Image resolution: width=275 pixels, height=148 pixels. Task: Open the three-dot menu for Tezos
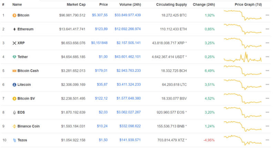[x=267, y=140]
